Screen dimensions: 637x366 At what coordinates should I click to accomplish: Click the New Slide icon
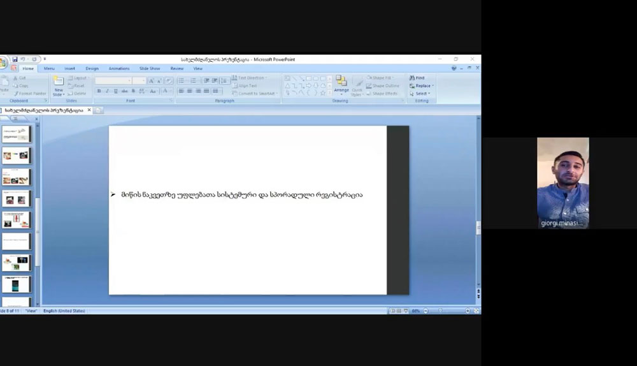click(59, 85)
